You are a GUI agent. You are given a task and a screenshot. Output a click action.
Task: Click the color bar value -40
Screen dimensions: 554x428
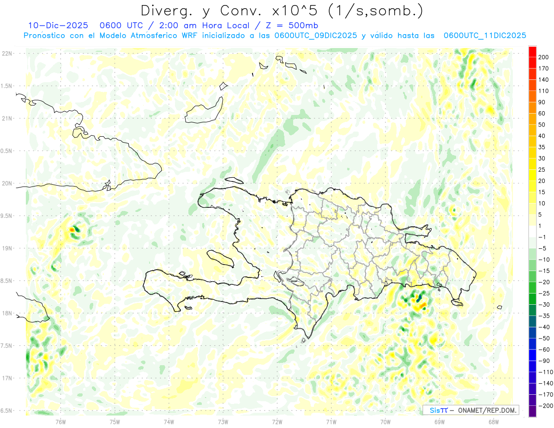point(545,327)
